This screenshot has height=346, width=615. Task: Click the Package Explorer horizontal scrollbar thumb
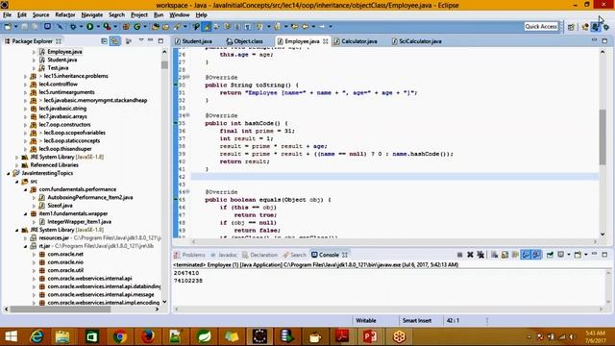[x=61, y=309]
